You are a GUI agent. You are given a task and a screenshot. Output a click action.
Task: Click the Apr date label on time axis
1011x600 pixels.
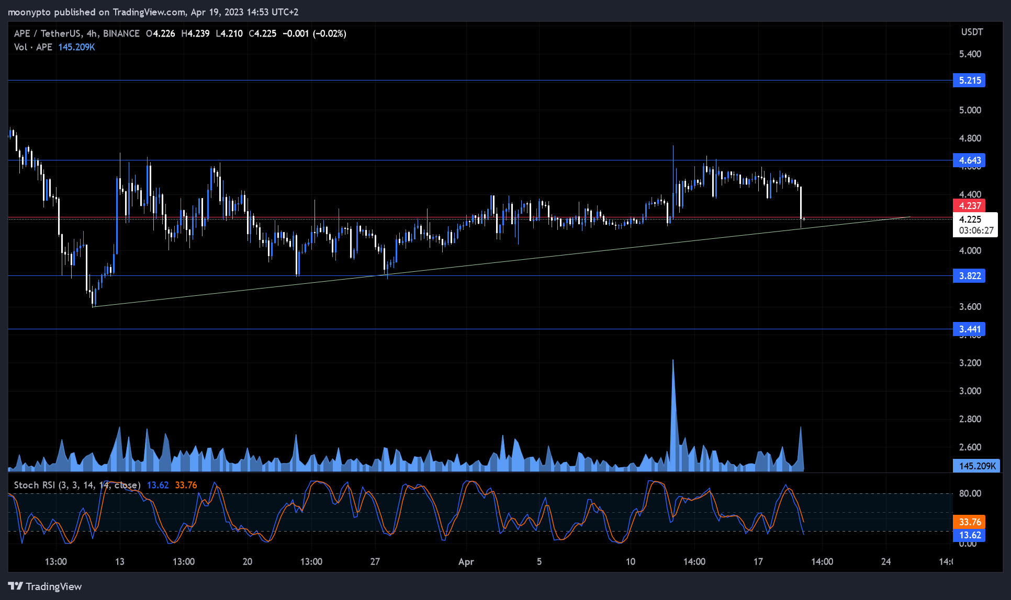coord(466,562)
